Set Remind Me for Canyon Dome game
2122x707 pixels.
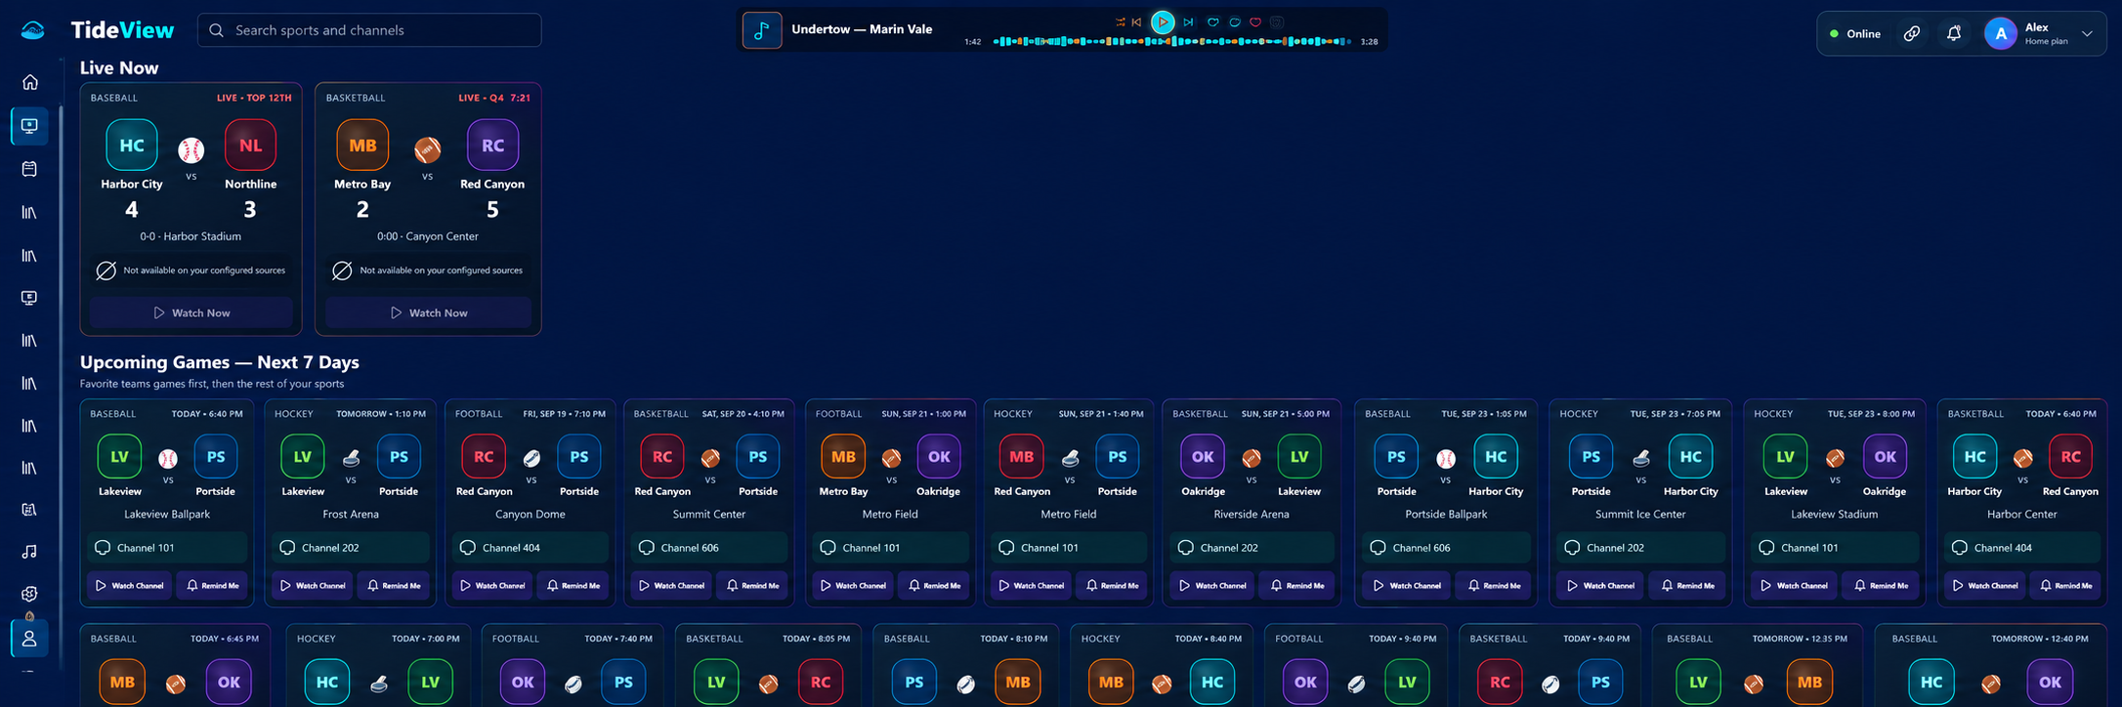(573, 586)
